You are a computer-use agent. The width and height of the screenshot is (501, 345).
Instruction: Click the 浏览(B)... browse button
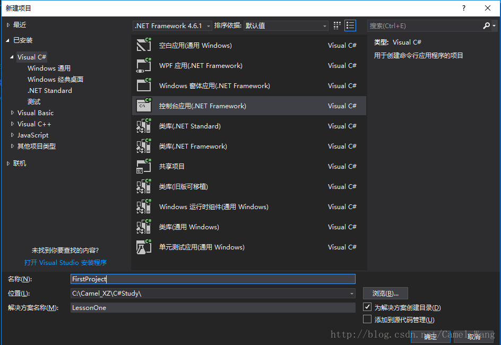coord(385,293)
